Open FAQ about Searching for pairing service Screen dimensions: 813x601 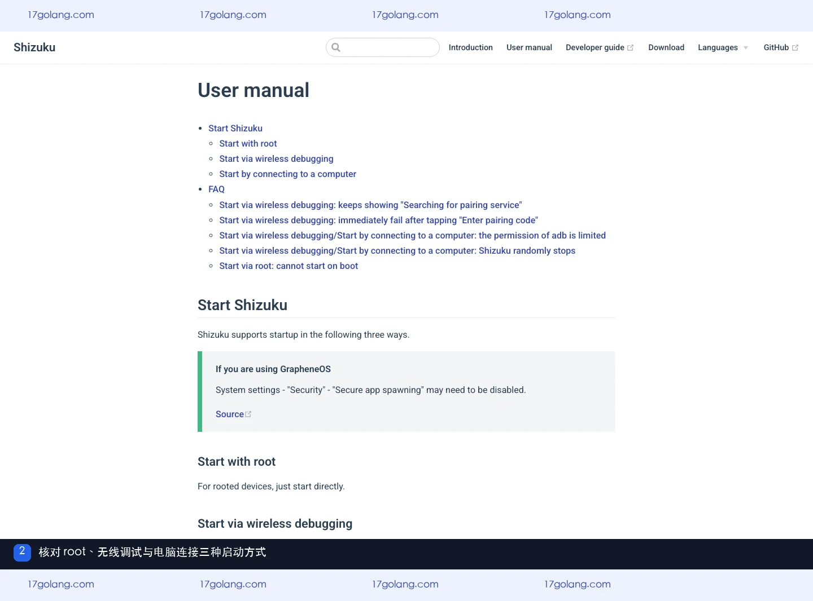click(x=370, y=205)
